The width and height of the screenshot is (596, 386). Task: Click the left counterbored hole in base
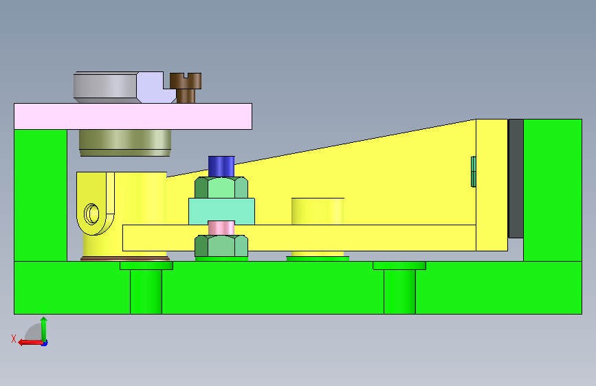click(x=146, y=288)
